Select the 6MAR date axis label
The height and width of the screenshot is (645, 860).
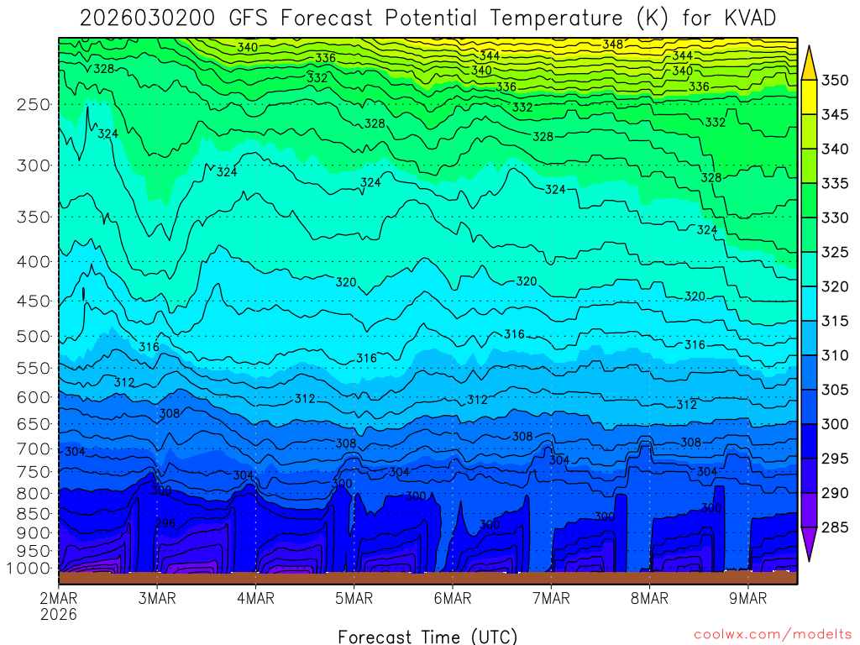[x=453, y=598]
